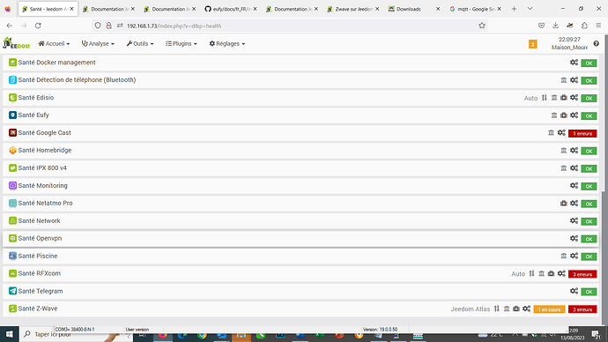Click the OK badge in Santé Docker management row
This screenshot has height=342, width=608.
tap(589, 63)
